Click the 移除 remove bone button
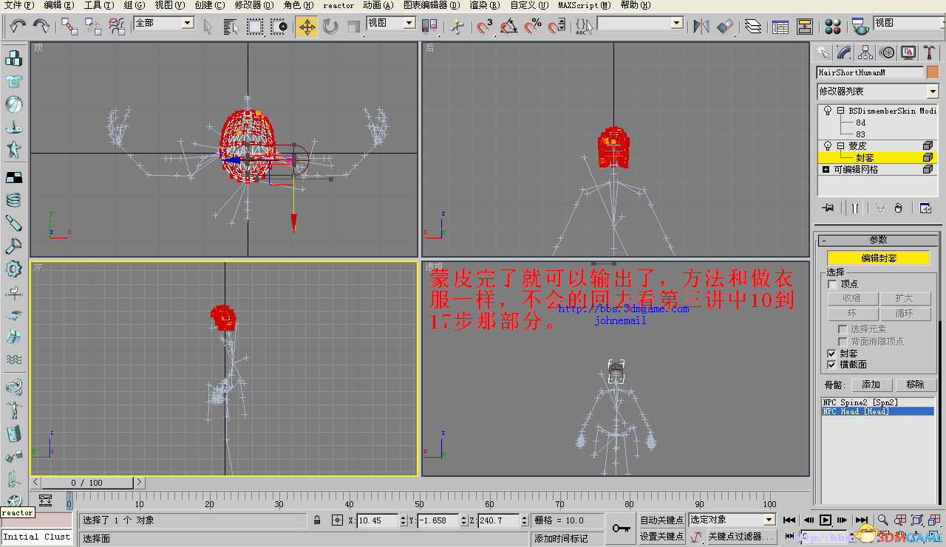946x547 pixels. click(x=916, y=385)
